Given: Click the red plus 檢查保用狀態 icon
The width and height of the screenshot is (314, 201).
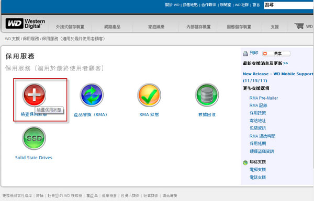Looking at the screenshot, I should point(34,94).
